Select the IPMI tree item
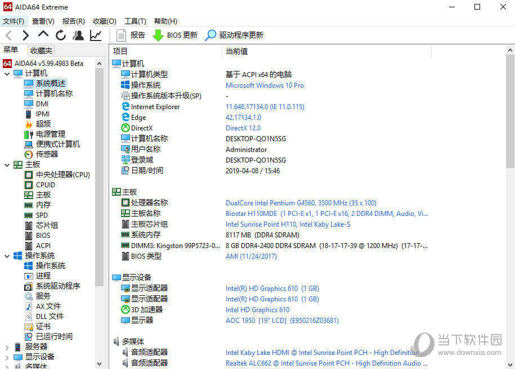The height and width of the screenshot is (369, 515). point(37,114)
